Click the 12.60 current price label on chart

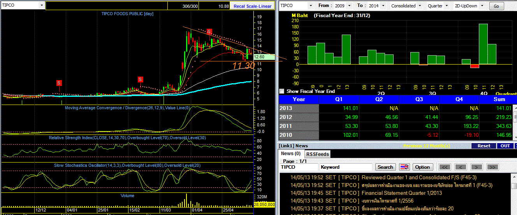click(x=263, y=57)
